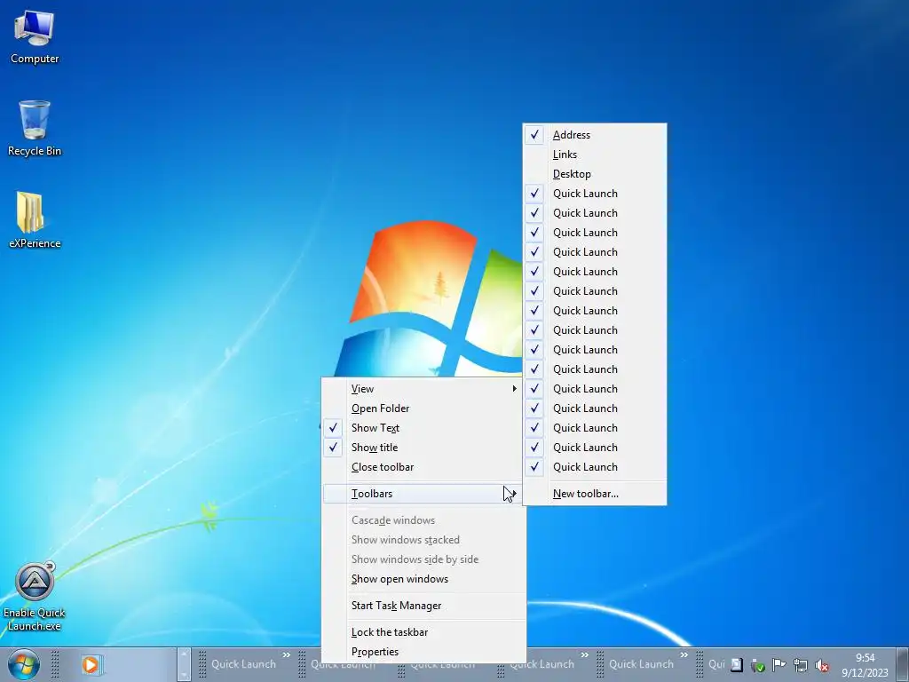Click the muted volume tray icon
This screenshot has height=682, width=909.
point(821,665)
